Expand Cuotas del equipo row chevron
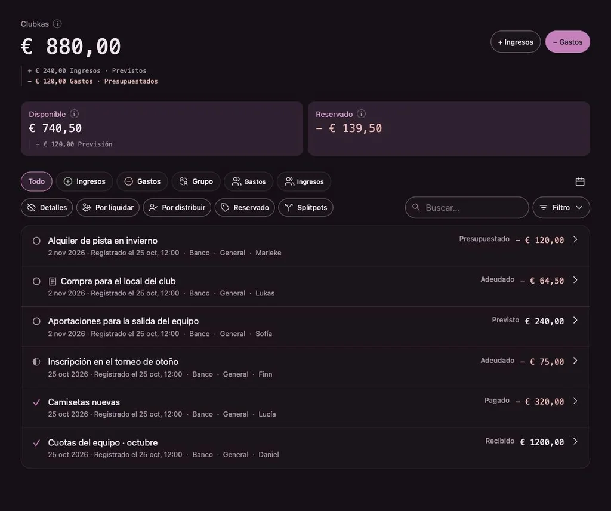The width and height of the screenshot is (611, 511). pyautogui.click(x=575, y=441)
